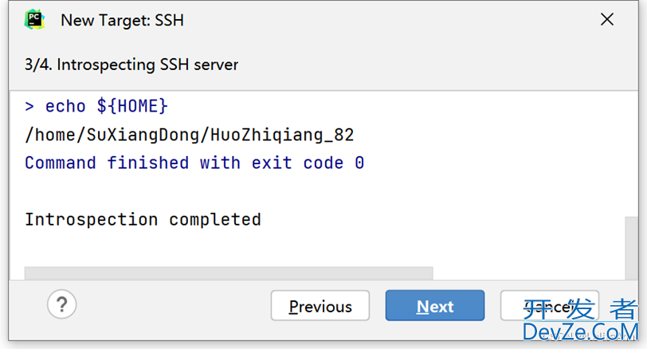Close the New Target: SSH dialog
The width and height of the screenshot is (647, 349).
tap(607, 19)
